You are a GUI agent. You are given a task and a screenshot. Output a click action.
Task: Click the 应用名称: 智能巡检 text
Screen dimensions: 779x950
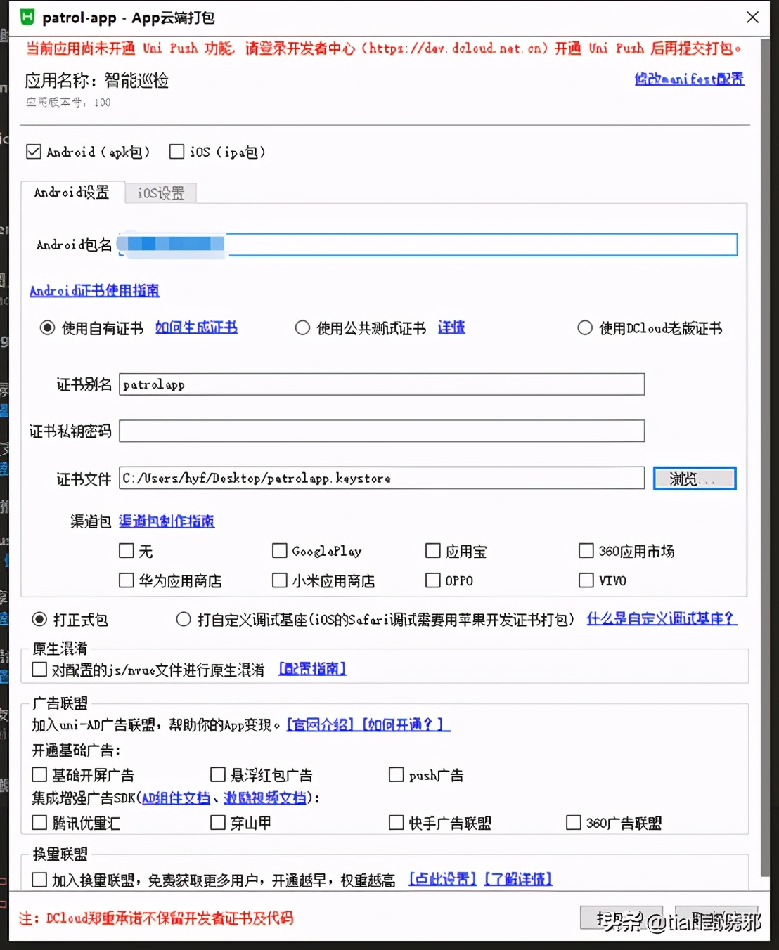(x=97, y=81)
